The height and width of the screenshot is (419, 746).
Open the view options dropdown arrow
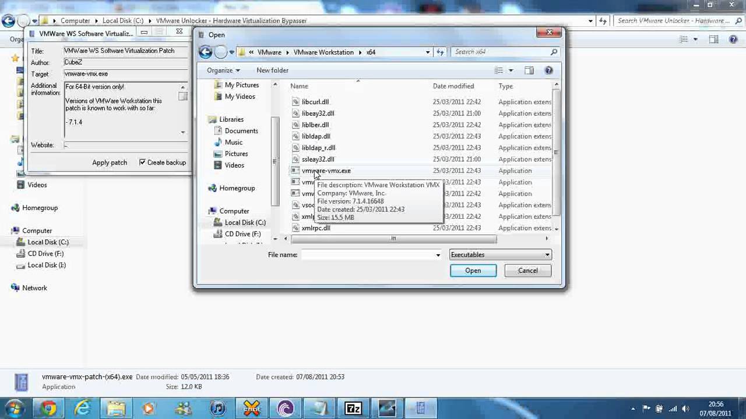pyautogui.click(x=511, y=70)
